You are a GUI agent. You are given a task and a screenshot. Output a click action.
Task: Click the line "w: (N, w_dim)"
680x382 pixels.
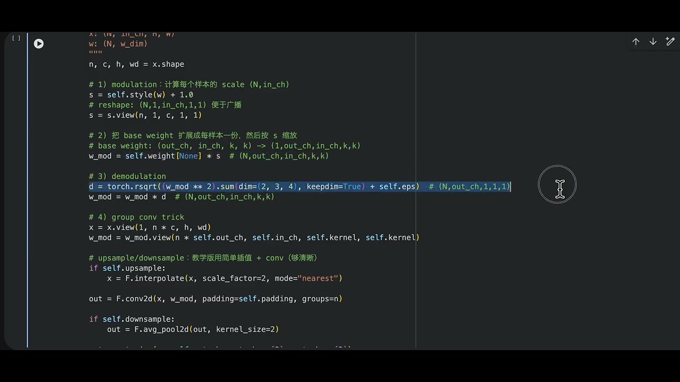click(x=118, y=44)
